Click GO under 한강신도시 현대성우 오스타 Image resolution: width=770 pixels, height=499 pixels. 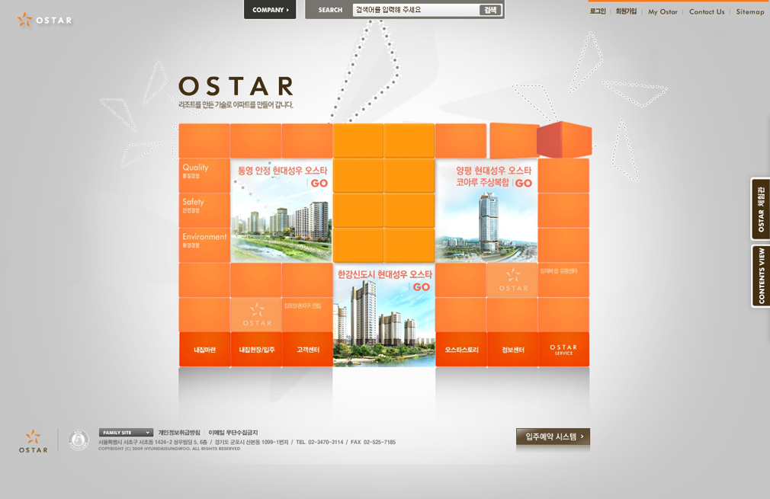(x=421, y=287)
